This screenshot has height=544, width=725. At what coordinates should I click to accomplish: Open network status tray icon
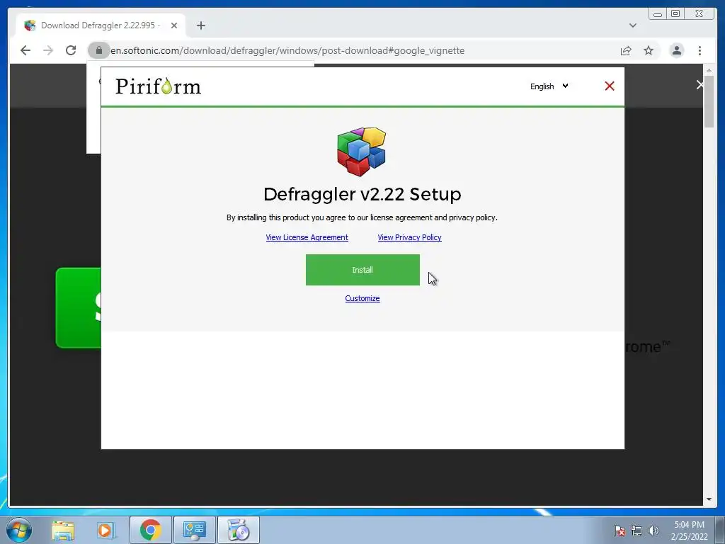[636, 531]
